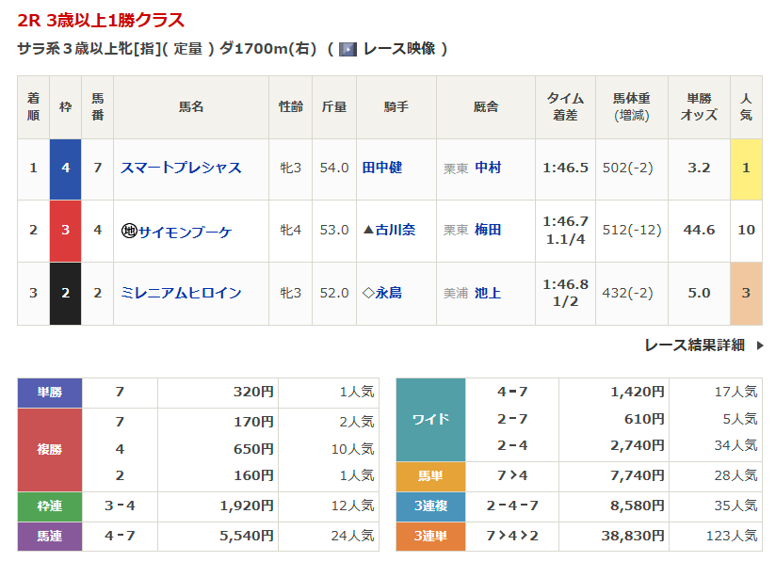The image size is (776, 562).
Task: Open horse ミレニアムヒロイン profile
Action: (181, 293)
